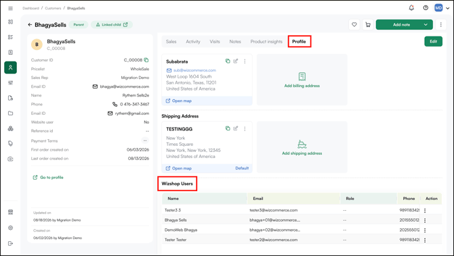Open actions menu for Tester Tester
The image size is (454, 256).
[x=425, y=240]
